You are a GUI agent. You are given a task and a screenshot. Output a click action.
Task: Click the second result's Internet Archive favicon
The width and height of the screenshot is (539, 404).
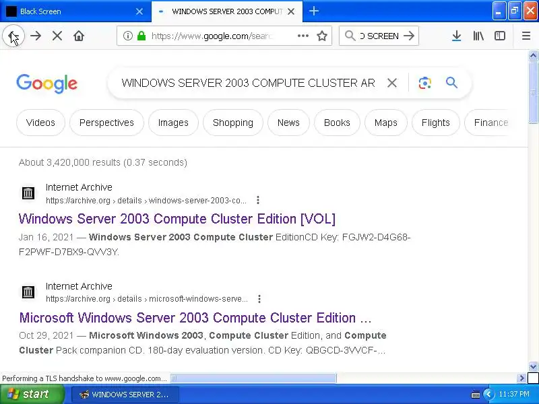28,292
